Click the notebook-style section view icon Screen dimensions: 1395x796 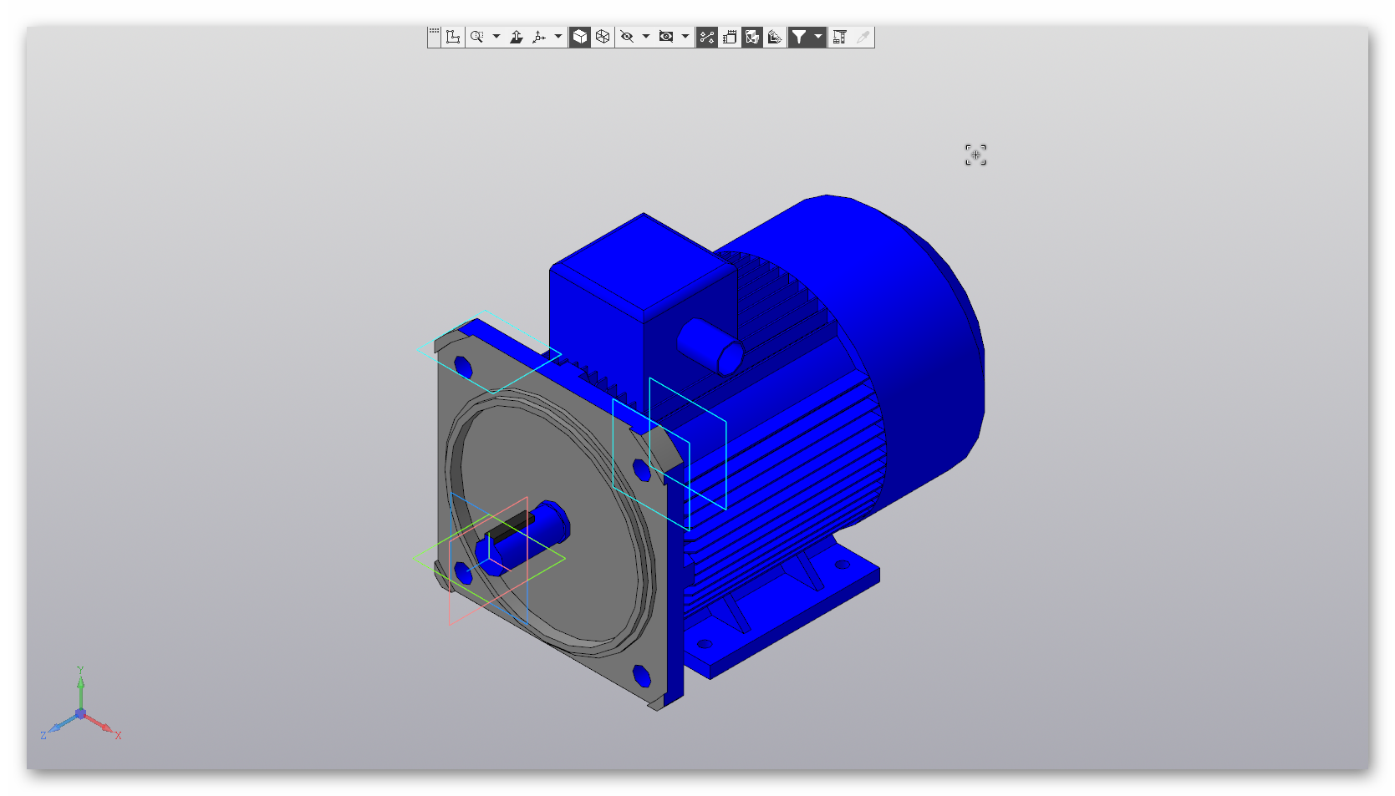pyautogui.click(x=730, y=37)
